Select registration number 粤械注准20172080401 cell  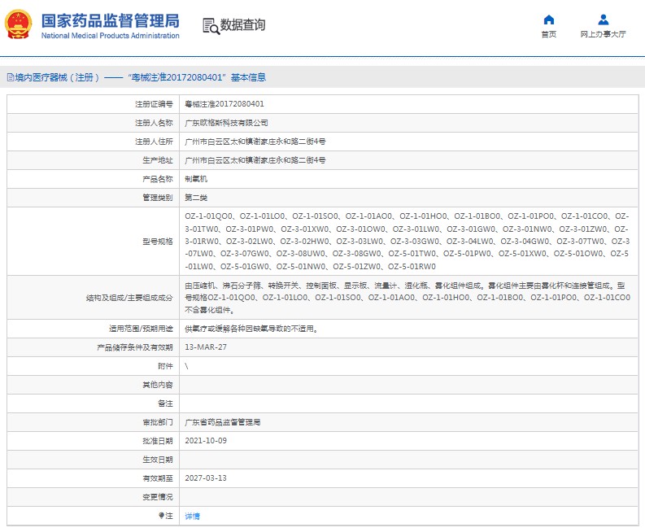(224, 104)
